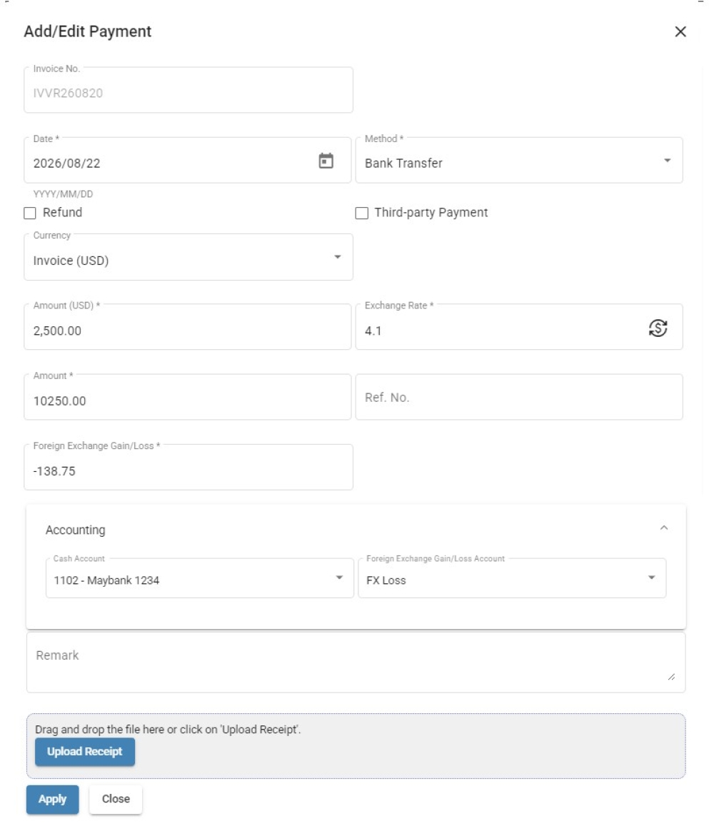This screenshot has height=836, width=714.
Task: Click the Amount field showing 10250.00
Action: (187, 397)
